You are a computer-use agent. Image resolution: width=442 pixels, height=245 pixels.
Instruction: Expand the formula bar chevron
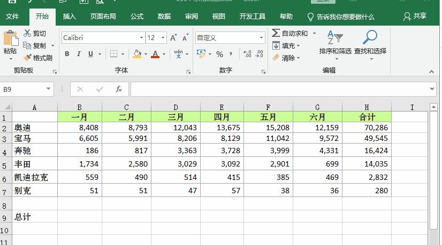pyautogui.click(x=432, y=89)
